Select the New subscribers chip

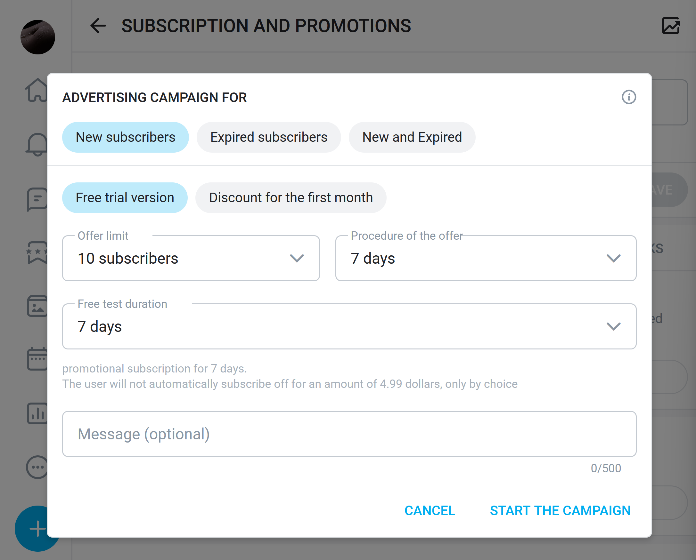tap(125, 137)
